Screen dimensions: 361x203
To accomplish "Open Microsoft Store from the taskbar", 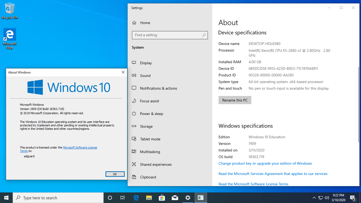I will [162, 198].
